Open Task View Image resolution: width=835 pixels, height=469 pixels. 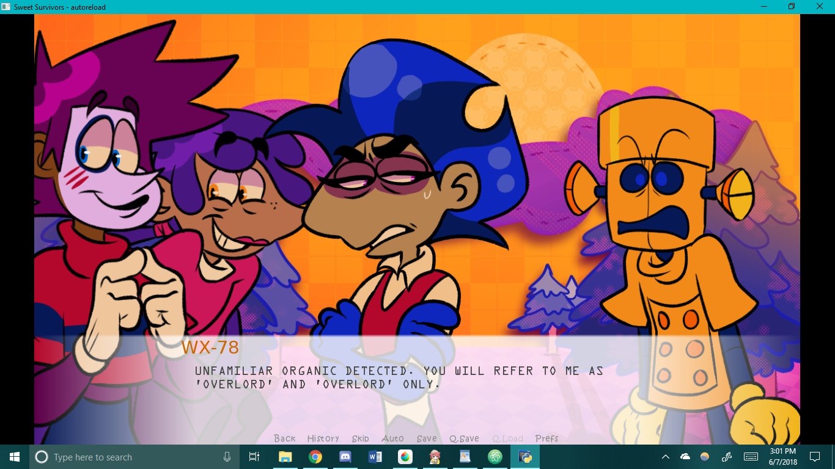[254, 457]
